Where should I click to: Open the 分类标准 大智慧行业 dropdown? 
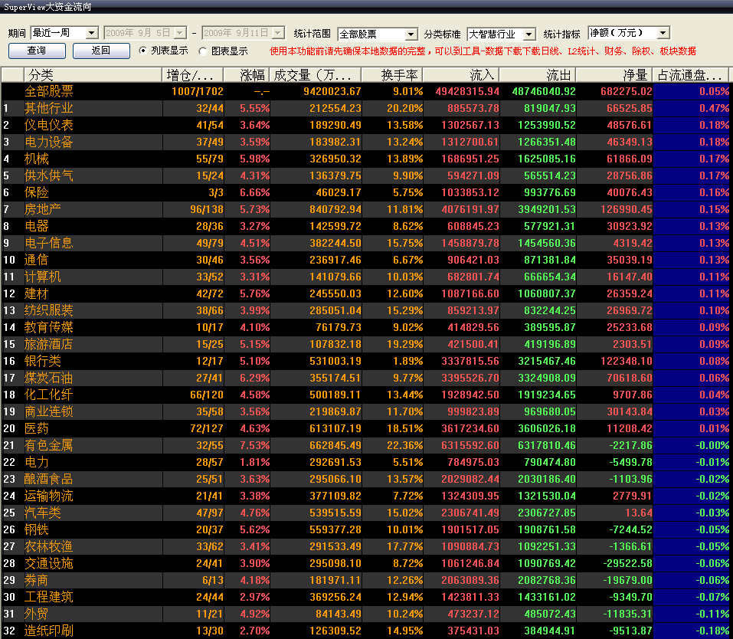point(528,34)
